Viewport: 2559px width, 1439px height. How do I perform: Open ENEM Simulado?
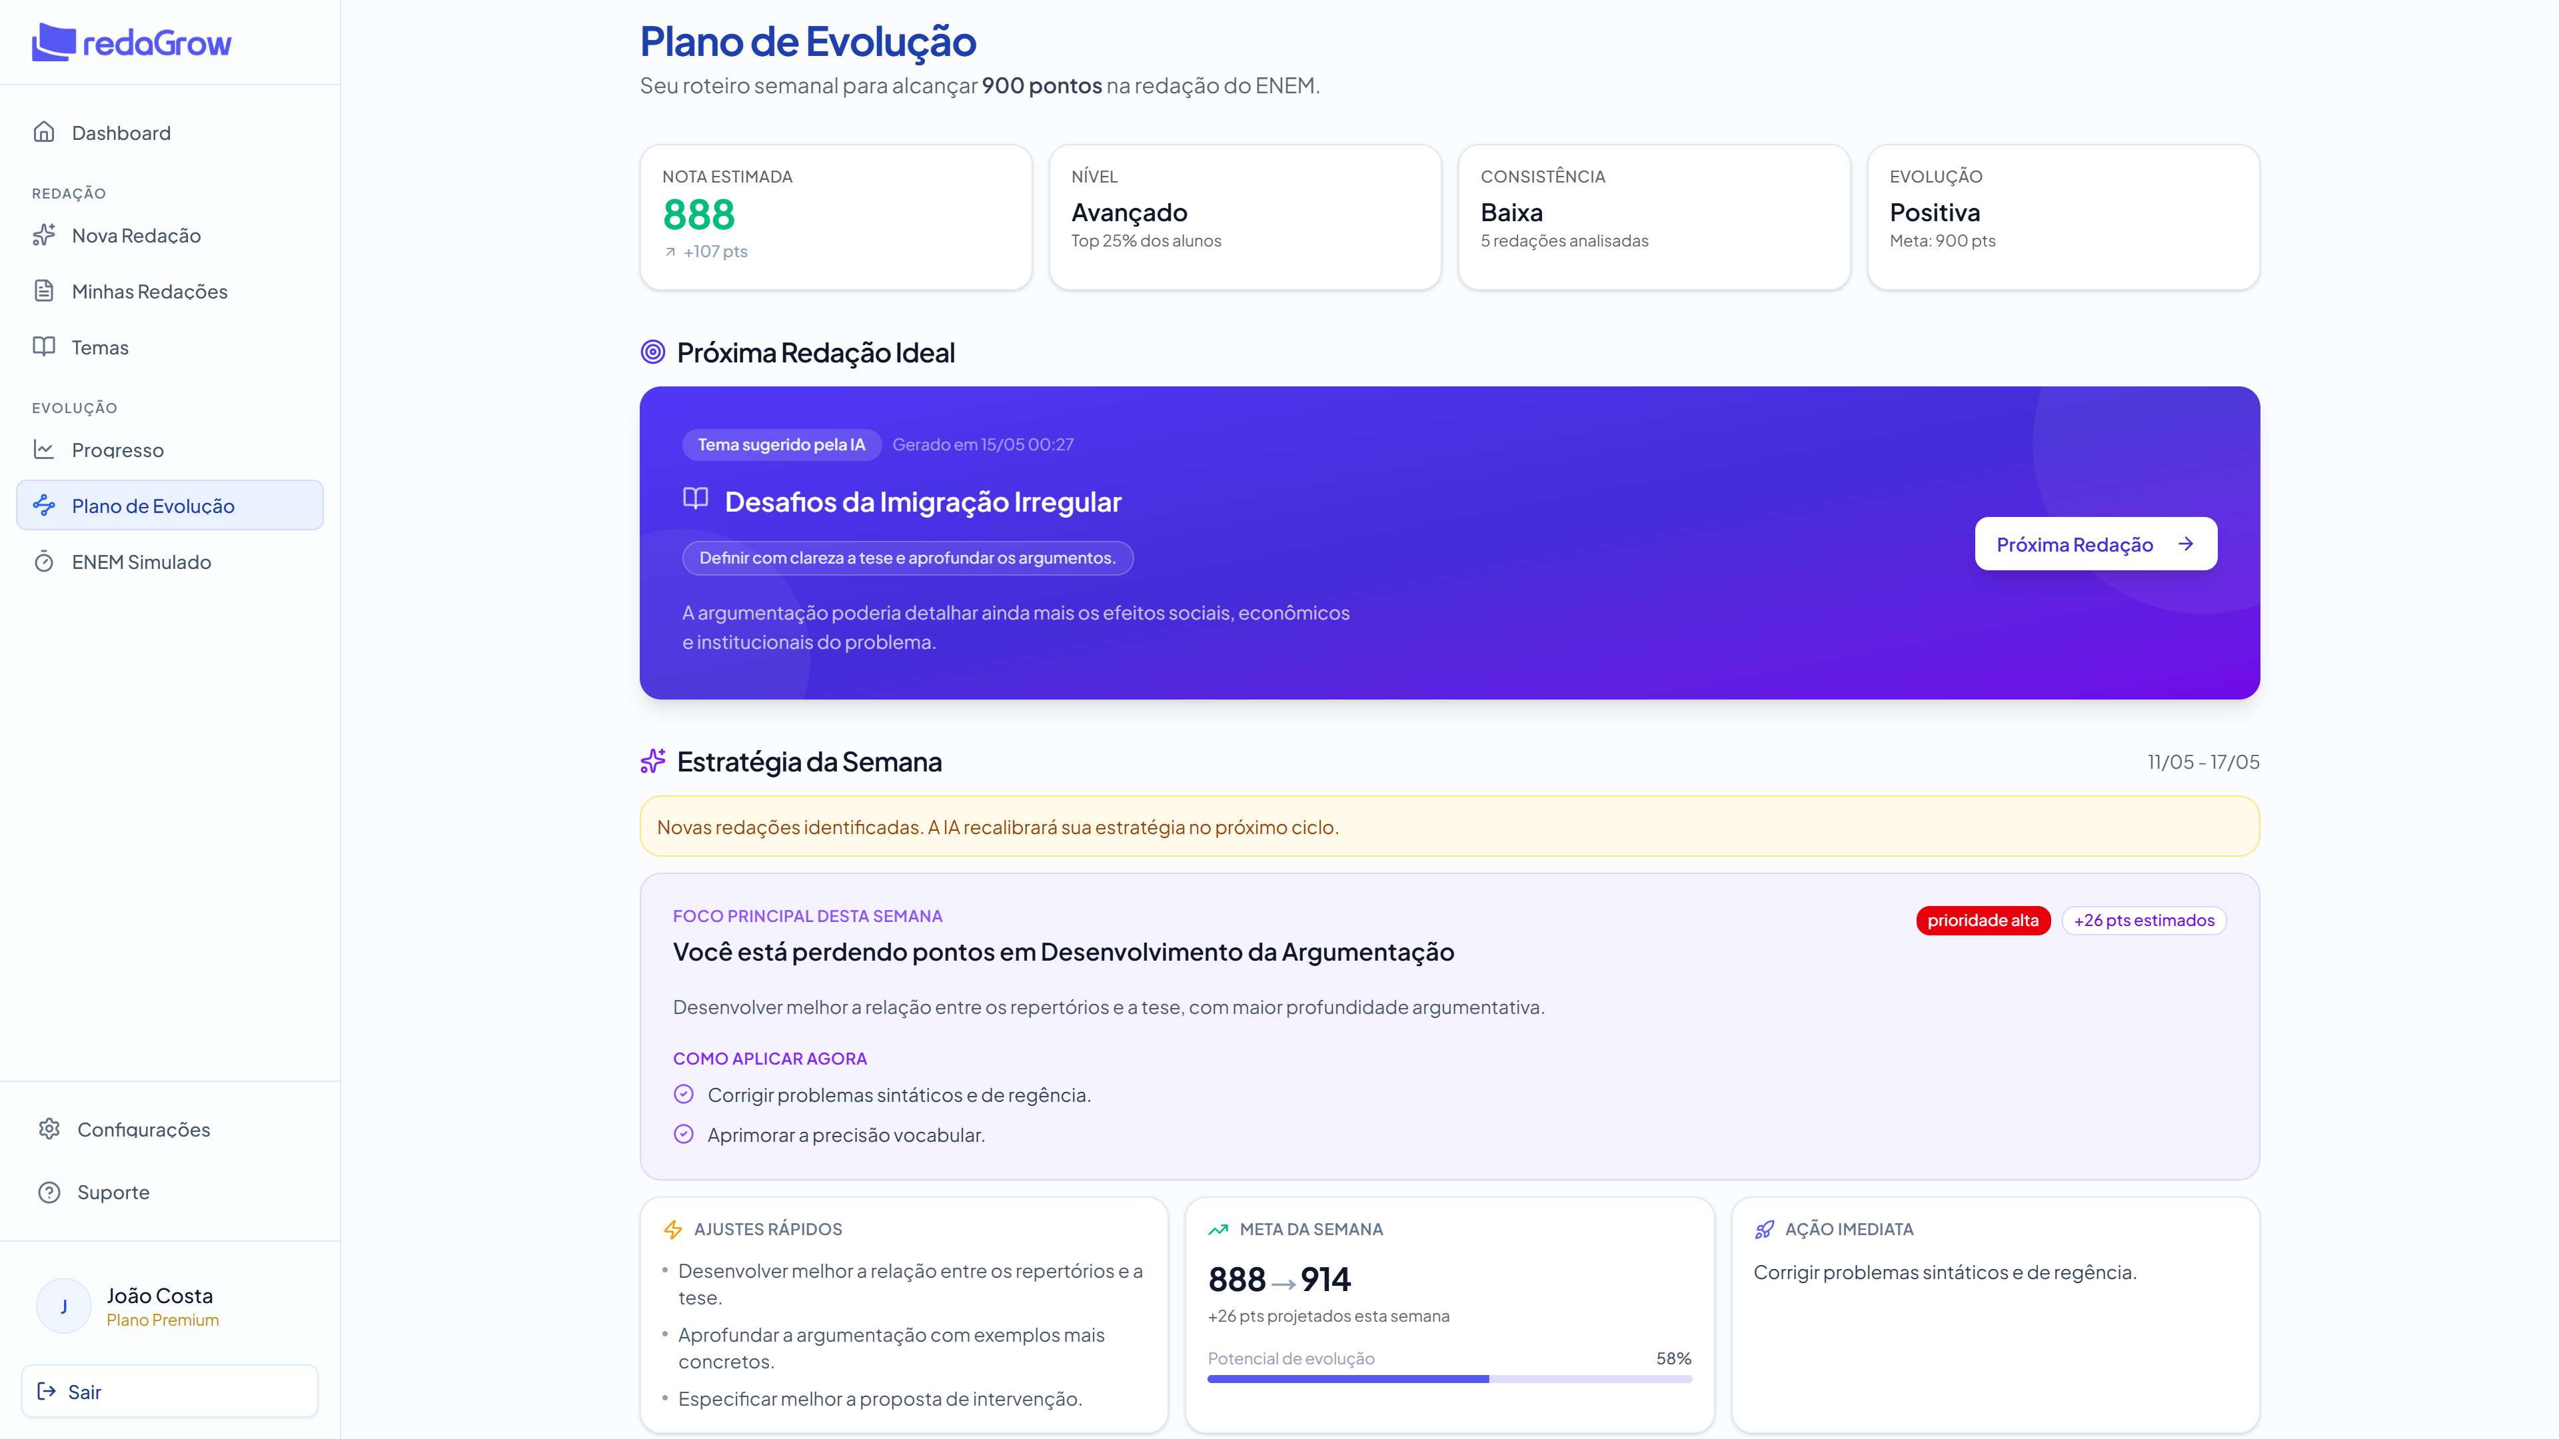tap(170, 562)
